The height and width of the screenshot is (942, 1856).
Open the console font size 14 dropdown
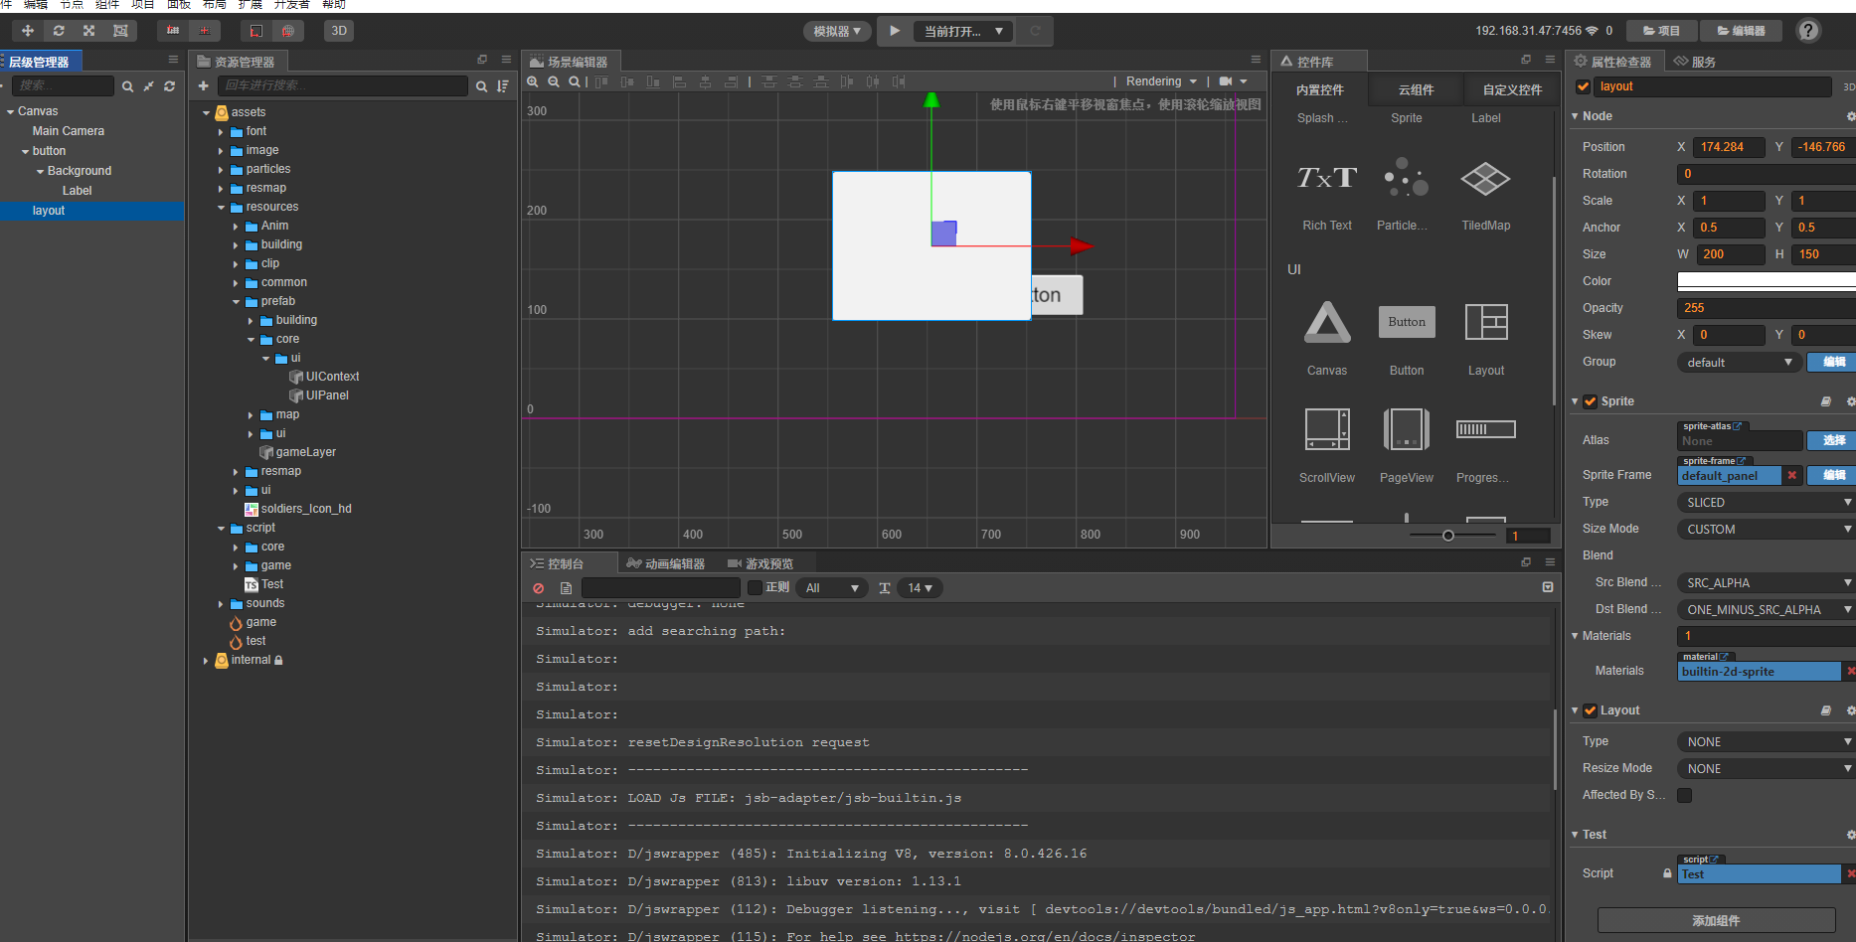coord(921,588)
